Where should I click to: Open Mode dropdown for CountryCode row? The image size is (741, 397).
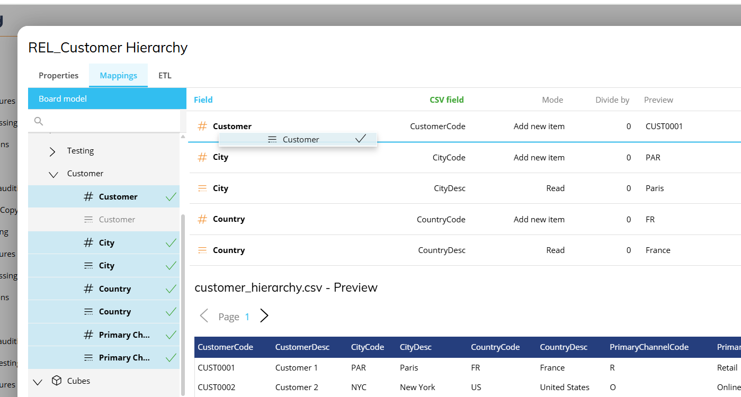(539, 219)
